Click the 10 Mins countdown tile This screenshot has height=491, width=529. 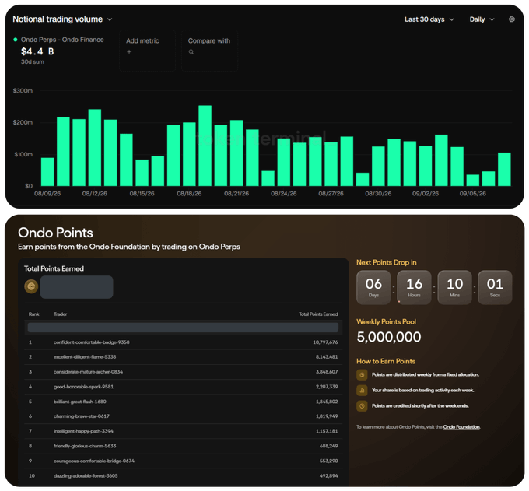click(x=454, y=287)
